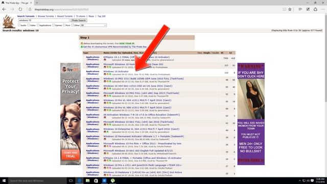
Task: Click the browser forward arrow
Action: pos(12,9)
